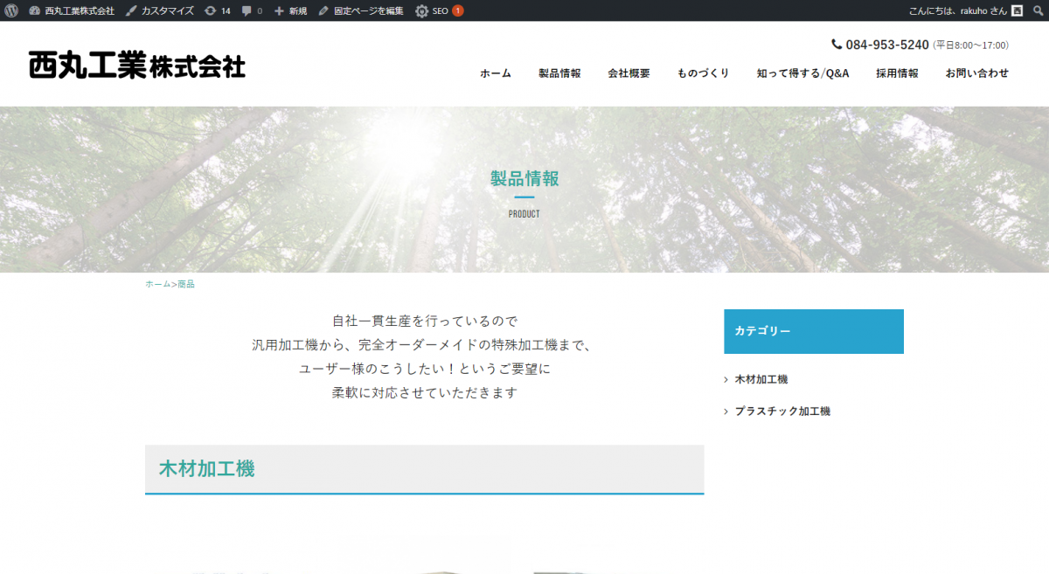The image size is (1049, 574).
Task: Open the comments bubble icon
Action: click(247, 10)
